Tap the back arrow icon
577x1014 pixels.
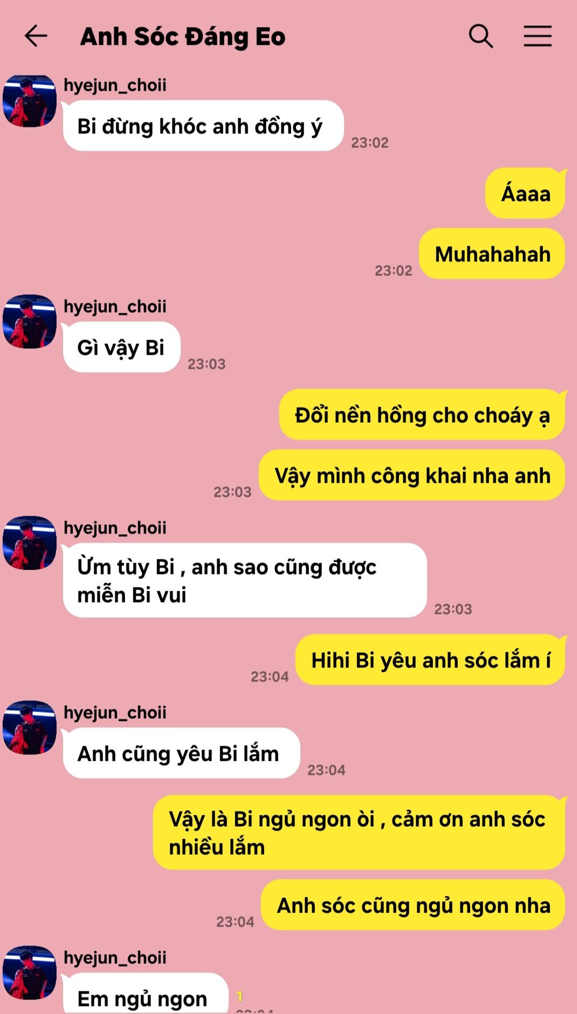point(36,36)
